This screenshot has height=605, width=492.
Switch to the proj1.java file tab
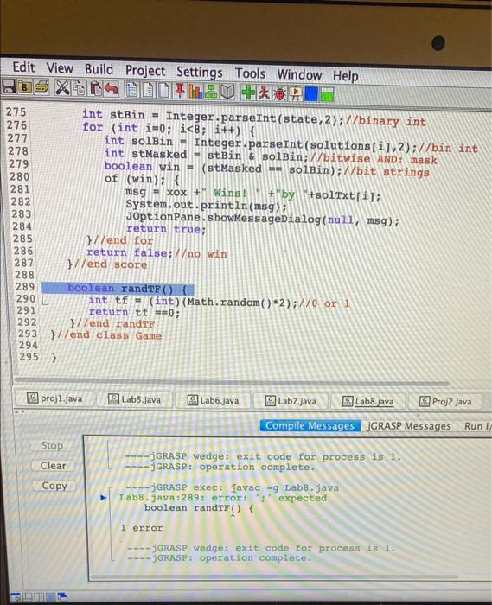(x=54, y=398)
